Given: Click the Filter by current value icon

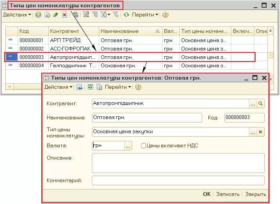Looking at the screenshot, I should click(95, 15).
